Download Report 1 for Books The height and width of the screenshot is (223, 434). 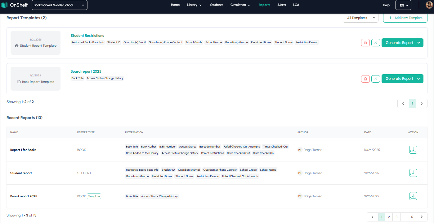pyautogui.click(x=413, y=150)
